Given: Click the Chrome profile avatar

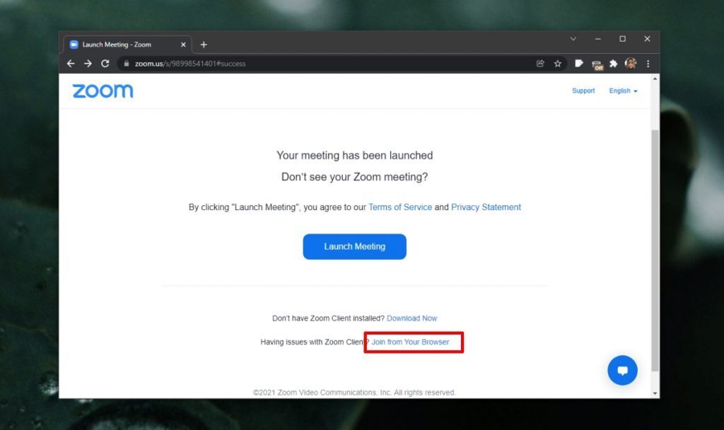Looking at the screenshot, I should [631, 63].
